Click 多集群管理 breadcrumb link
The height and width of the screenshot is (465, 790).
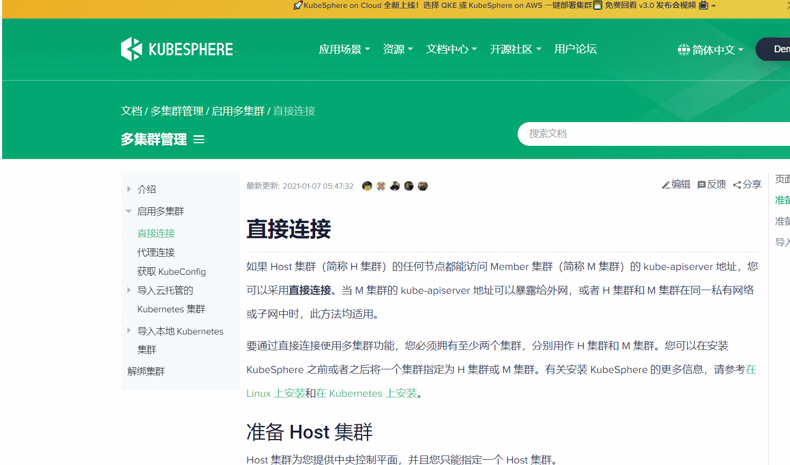point(177,111)
